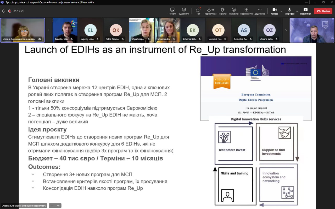Image resolution: width=335 pixels, height=209 pixels.
Task: Toggle the Мікрофон microphone mute
Action: 289,11
